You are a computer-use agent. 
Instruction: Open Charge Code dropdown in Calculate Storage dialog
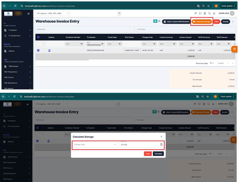(95, 145)
